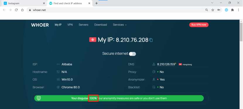Click the Win10.0 OS value
The height and width of the screenshot is (109, 243).
point(67,79)
